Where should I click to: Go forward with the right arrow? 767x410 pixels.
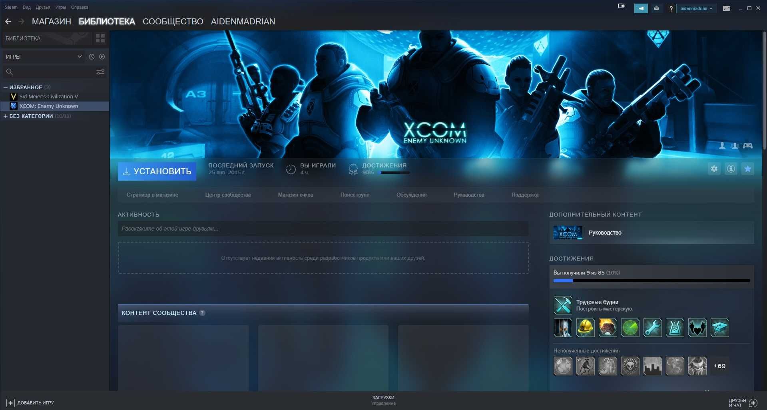click(22, 22)
